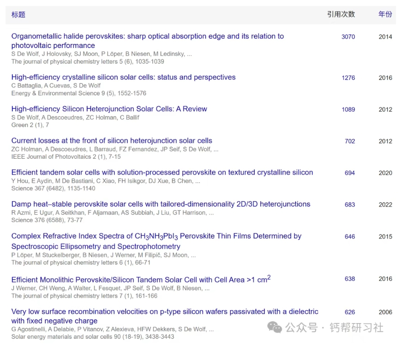Screen dimensions: 402x348
Task: Open Very low surface recombination velocities paper
Action: 164,312
